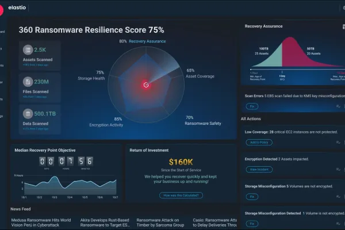
Task: Click the 360 Ransomware Resilience Score heading
Action: click(x=91, y=30)
